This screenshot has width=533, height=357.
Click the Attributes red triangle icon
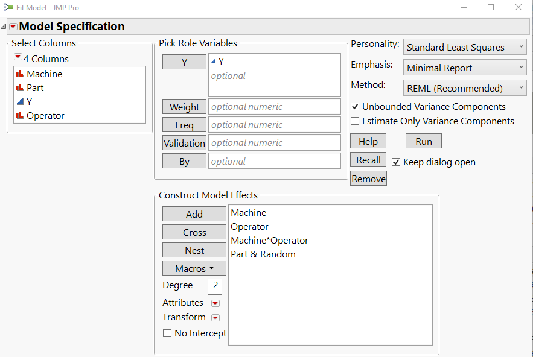click(x=215, y=303)
